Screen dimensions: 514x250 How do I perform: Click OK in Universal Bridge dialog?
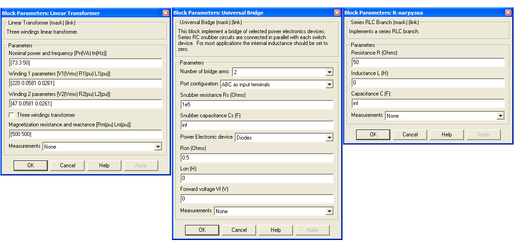[x=202, y=230]
